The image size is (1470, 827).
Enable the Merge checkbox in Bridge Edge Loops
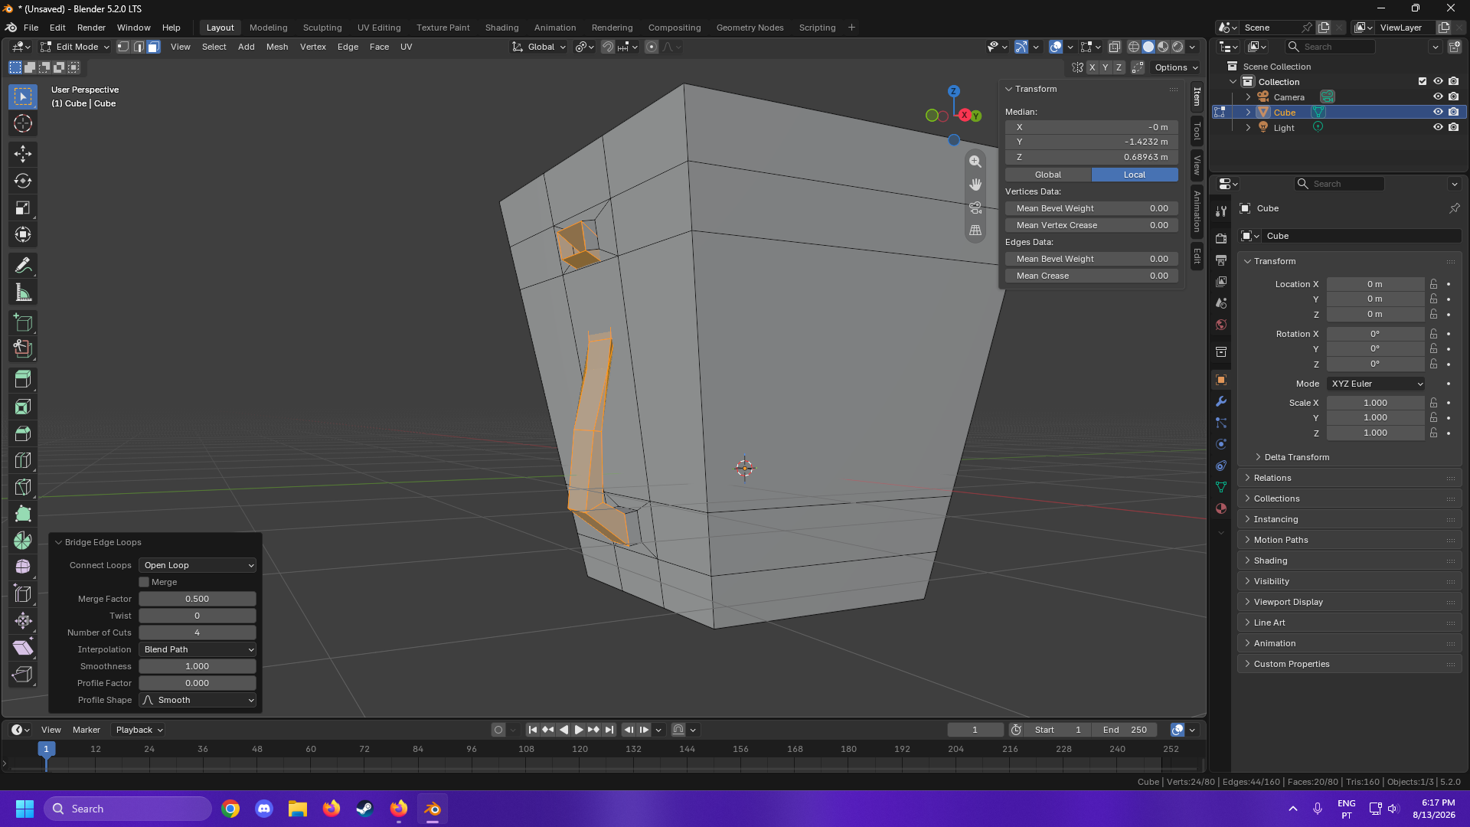pyautogui.click(x=144, y=582)
